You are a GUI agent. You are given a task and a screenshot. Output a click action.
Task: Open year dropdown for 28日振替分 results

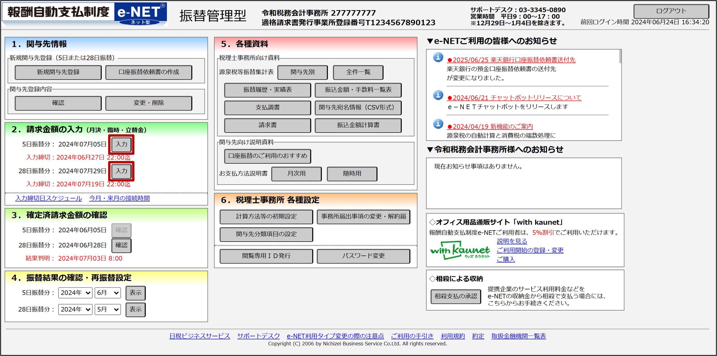(x=75, y=309)
